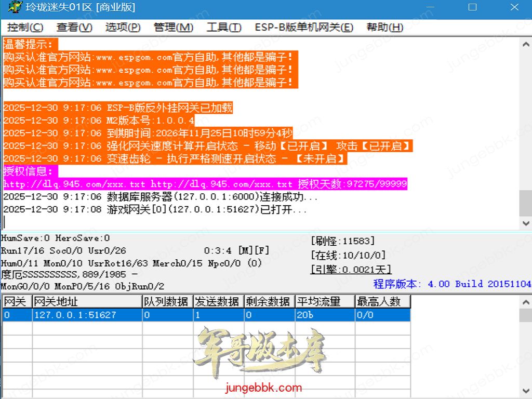The image size is (532, 399).
Task: Click the 网关地址 column header
Action: [87, 301]
